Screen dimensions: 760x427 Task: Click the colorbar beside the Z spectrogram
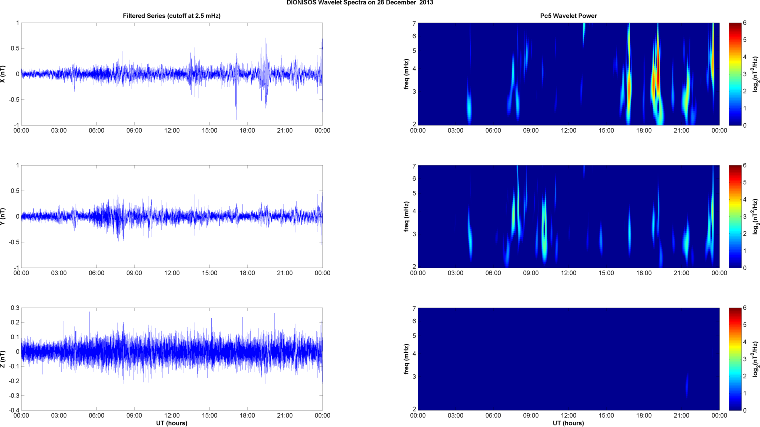point(735,359)
